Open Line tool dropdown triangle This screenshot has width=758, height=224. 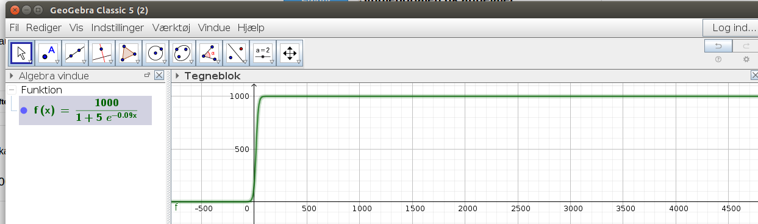pos(84,62)
